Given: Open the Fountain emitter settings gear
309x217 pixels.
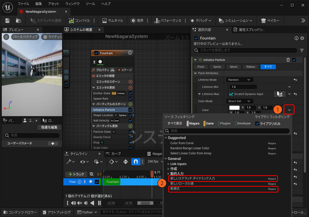Looking at the screenshot, I should click(302, 38).
